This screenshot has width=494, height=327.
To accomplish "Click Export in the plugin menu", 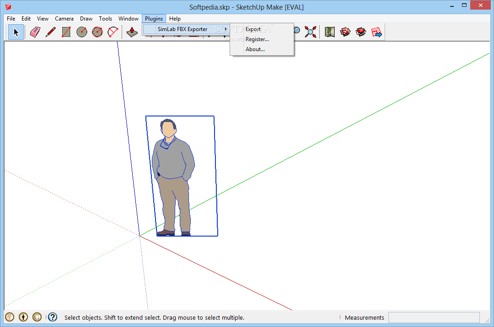I will pos(253,29).
